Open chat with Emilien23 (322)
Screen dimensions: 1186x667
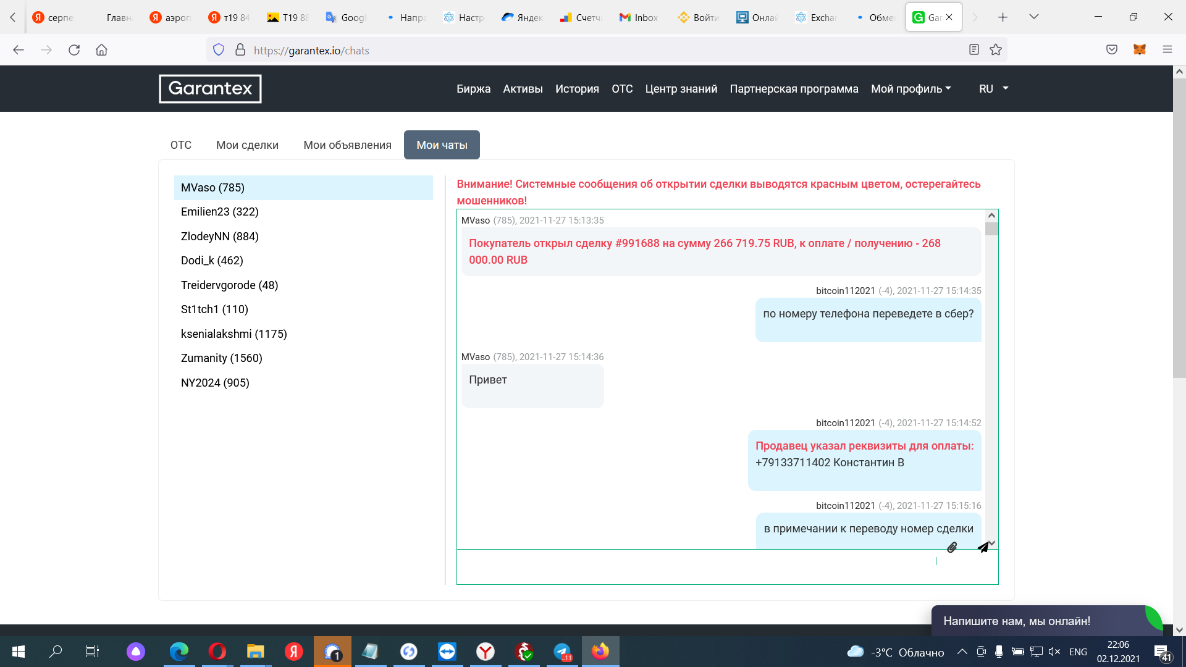(x=303, y=212)
